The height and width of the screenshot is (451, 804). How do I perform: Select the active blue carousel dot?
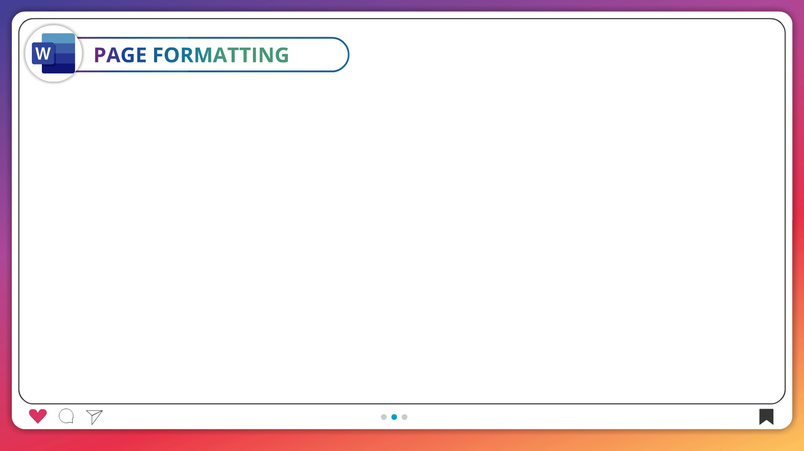pyautogui.click(x=394, y=417)
